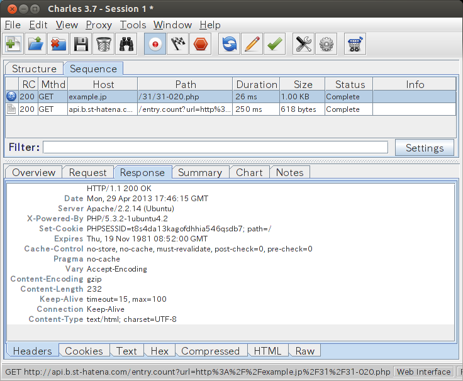
Task: Switch to the Text bottom tab
Action: (126, 351)
